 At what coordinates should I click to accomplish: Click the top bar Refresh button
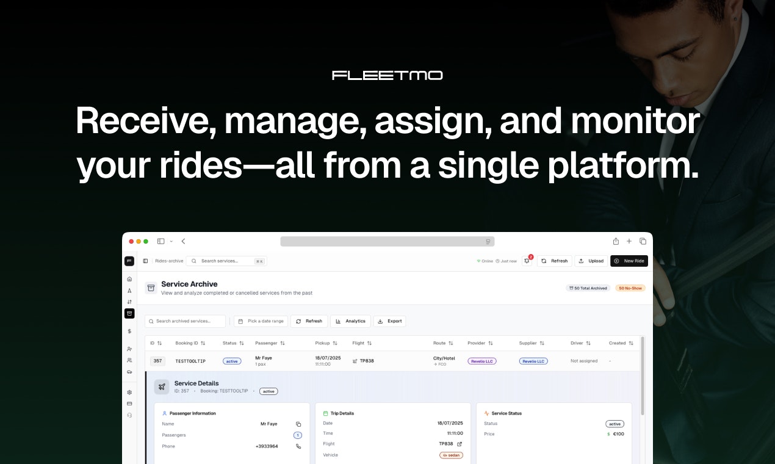[x=555, y=261]
